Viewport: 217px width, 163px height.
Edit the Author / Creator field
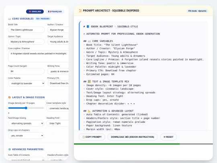pyautogui.click(x=58, y=30)
